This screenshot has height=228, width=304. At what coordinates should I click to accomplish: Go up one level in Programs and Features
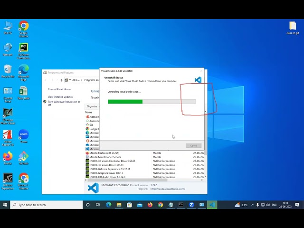point(61,80)
